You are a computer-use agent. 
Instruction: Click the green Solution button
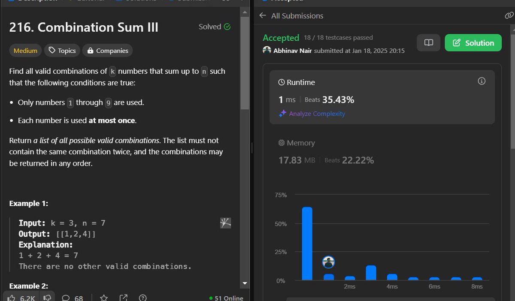[473, 43]
